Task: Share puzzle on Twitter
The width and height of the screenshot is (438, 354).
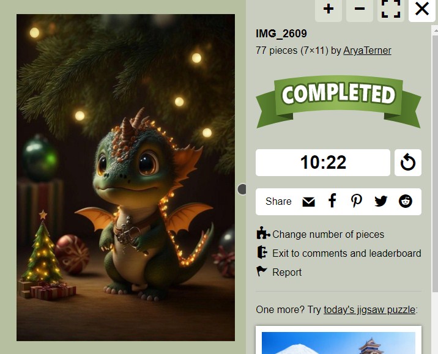Action: coord(380,201)
